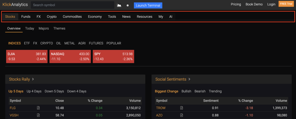Open the Tools menu item
The image size is (296, 119).
click(112, 17)
